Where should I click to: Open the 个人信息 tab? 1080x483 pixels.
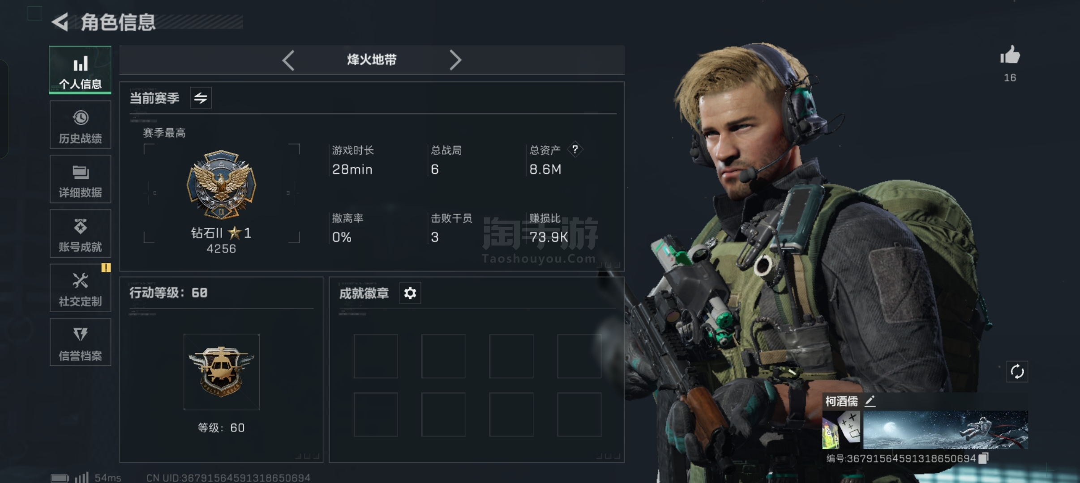pos(80,70)
